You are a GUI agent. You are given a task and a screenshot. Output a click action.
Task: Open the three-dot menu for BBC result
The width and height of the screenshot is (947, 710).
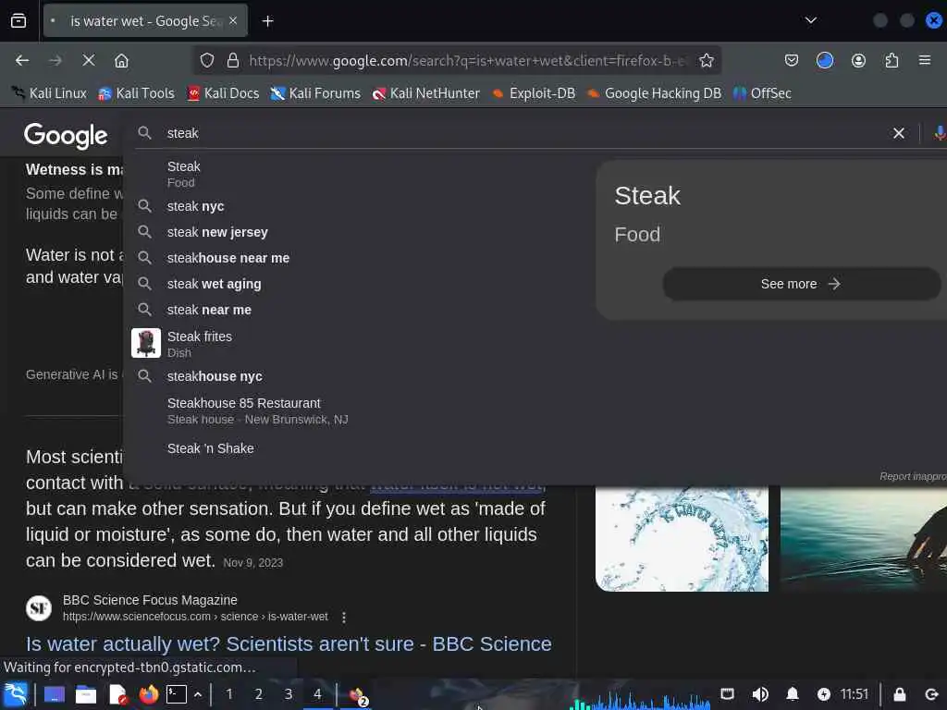344,617
